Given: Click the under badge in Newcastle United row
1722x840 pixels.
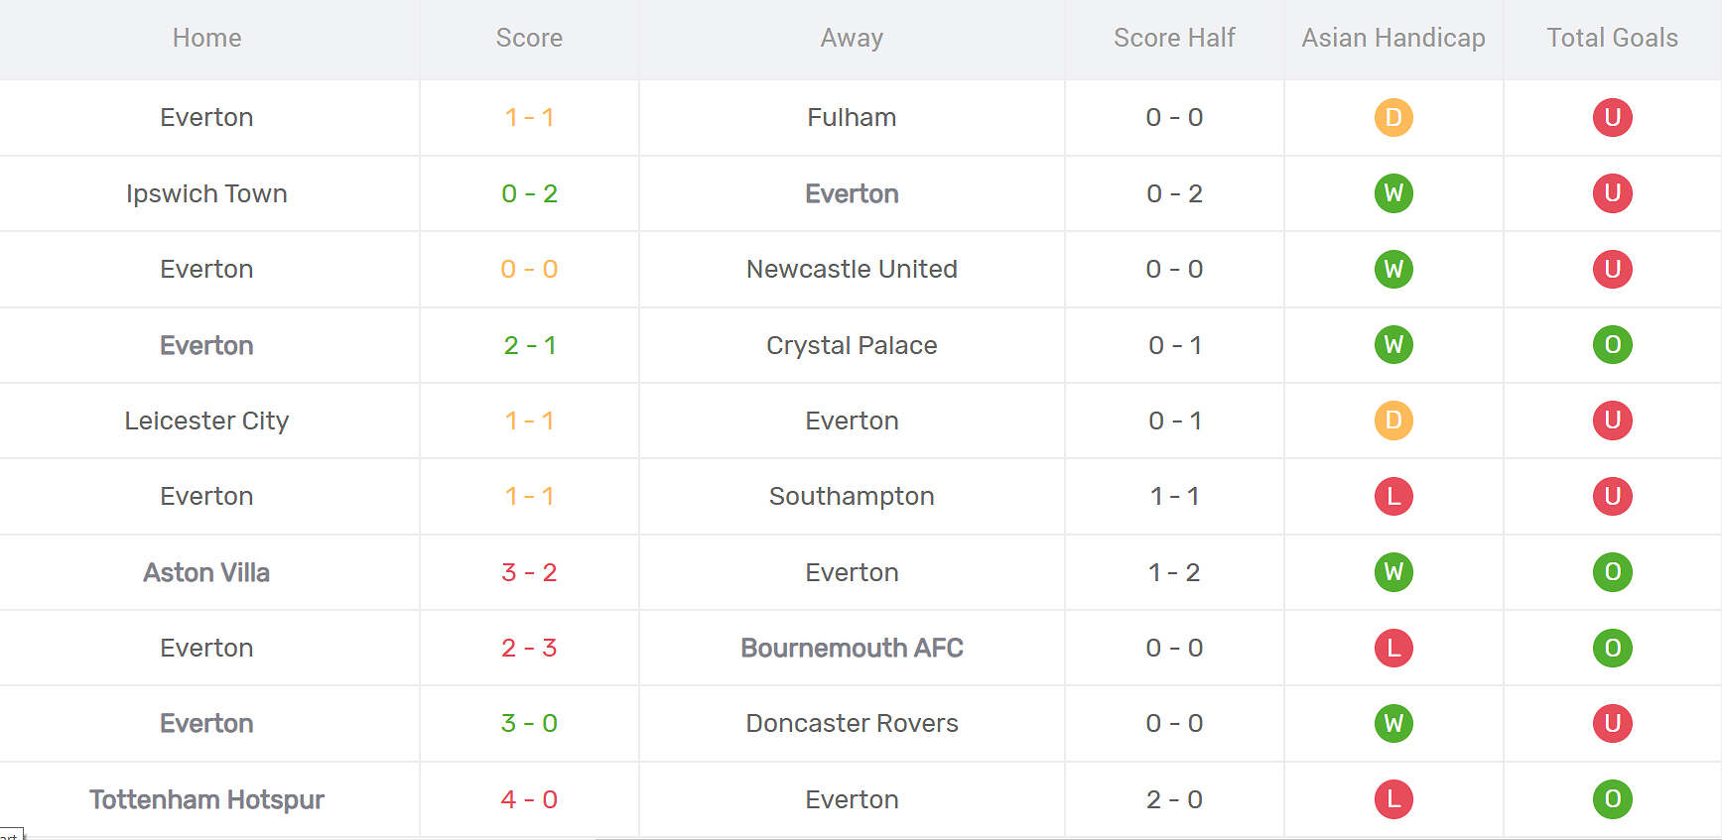Looking at the screenshot, I should 1612,269.
